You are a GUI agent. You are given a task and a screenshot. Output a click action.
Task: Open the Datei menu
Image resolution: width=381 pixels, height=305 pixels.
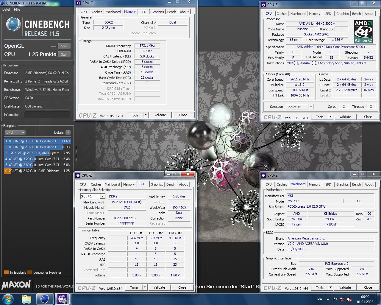pyautogui.click(x=6, y=10)
